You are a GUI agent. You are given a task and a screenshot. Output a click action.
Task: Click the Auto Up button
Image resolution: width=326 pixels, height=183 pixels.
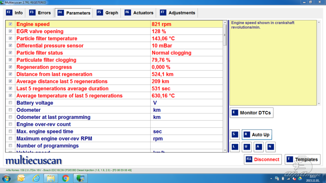(x=257, y=135)
